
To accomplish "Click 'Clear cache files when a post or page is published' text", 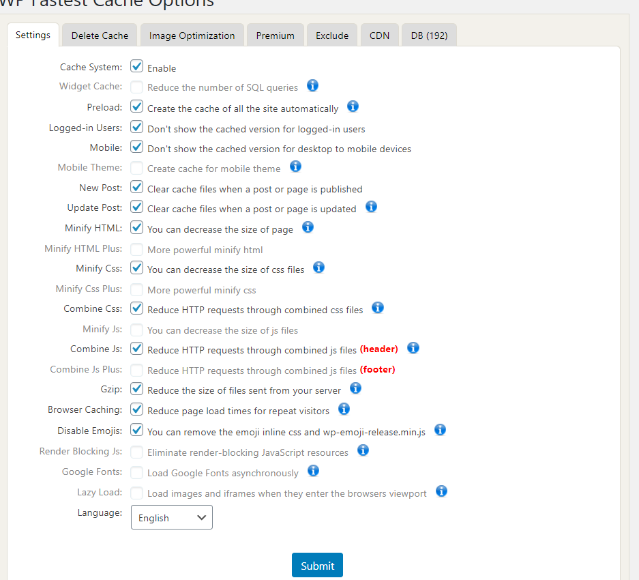I will 254,189.
